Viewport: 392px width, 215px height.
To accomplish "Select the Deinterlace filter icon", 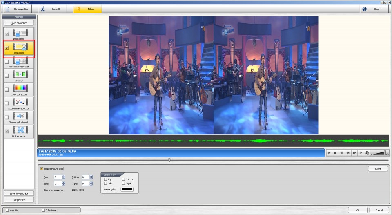I will (20, 33).
